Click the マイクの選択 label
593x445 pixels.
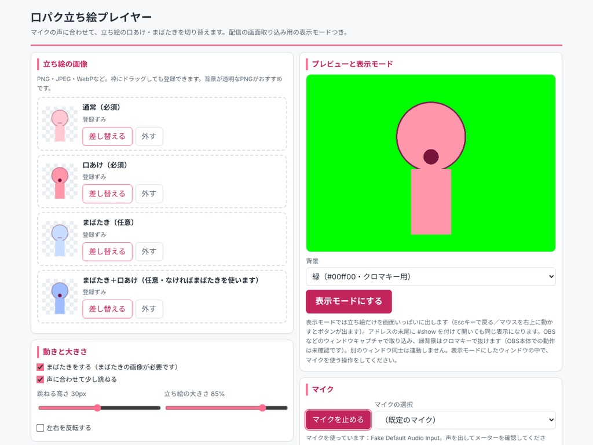394,404
